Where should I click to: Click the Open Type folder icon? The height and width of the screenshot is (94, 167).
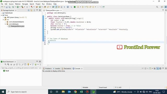[45, 7]
